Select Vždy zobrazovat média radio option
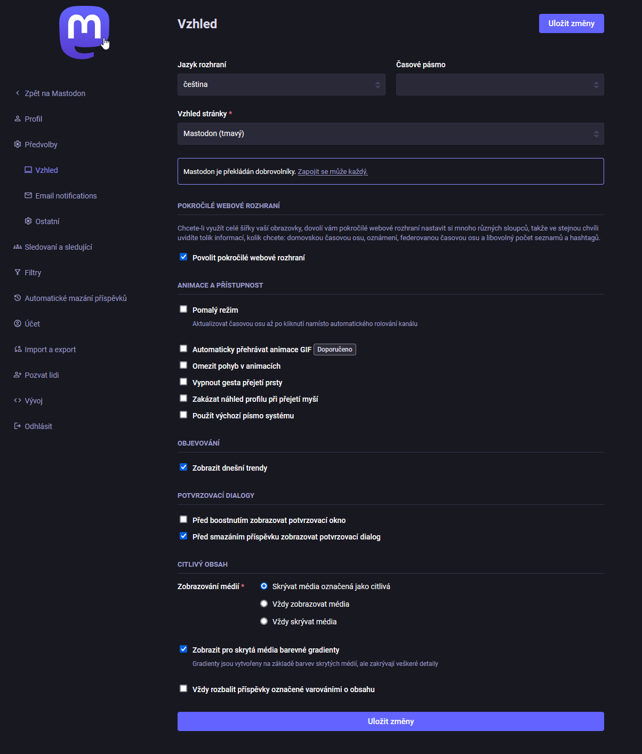Image resolution: width=642 pixels, height=754 pixels. pyautogui.click(x=264, y=604)
